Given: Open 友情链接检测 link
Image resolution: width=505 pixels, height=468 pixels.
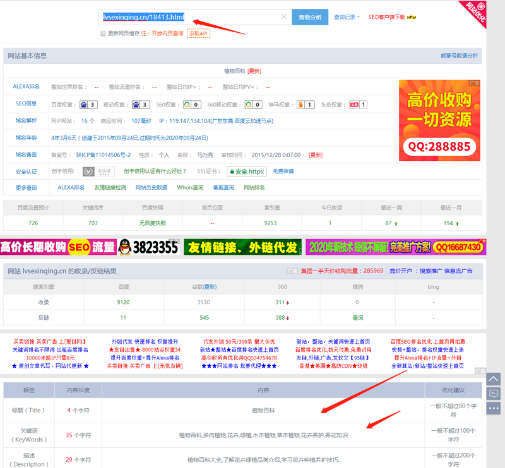Looking at the screenshot, I should coord(110,188).
